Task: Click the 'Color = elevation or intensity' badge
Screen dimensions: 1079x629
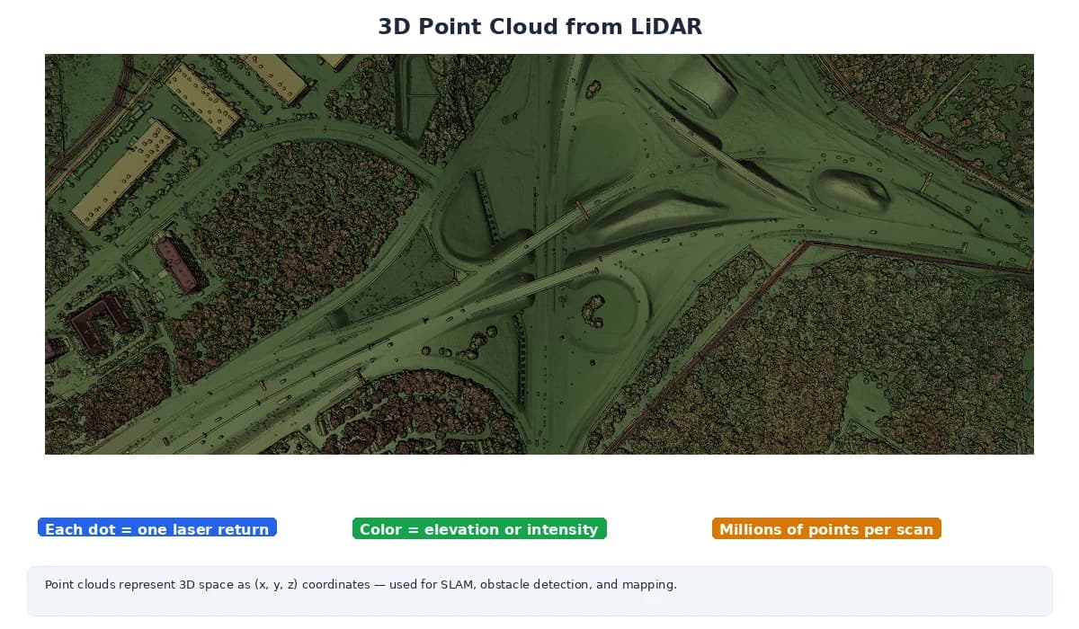Action: tap(479, 529)
